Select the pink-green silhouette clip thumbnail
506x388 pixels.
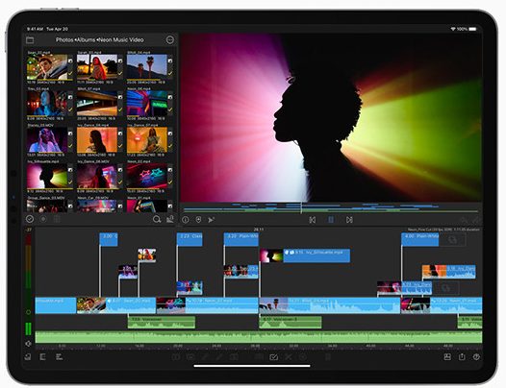(x=47, y=176)
